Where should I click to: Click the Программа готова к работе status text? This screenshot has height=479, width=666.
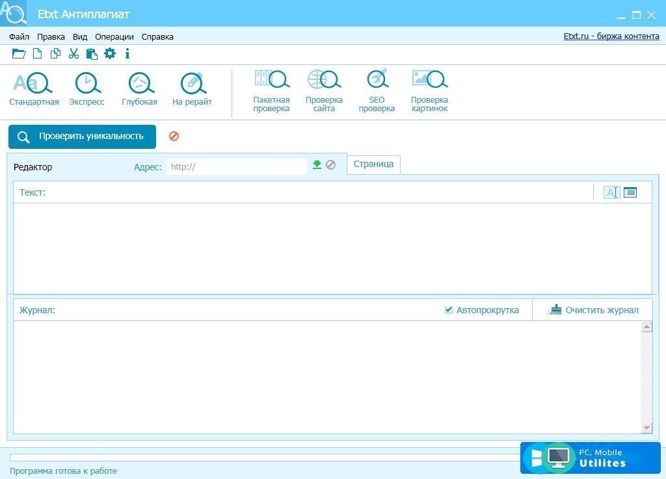[63, 471]
